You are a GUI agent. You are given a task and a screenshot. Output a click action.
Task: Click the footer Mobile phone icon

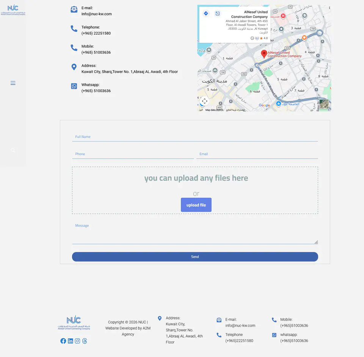click(274, 320)
